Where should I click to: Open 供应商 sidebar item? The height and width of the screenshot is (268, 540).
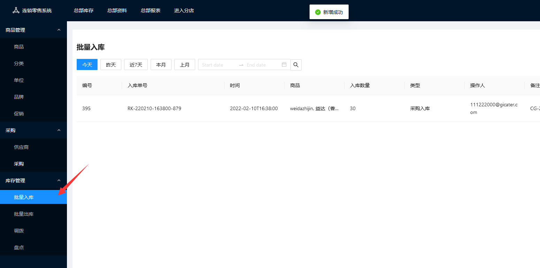(33, 147)
